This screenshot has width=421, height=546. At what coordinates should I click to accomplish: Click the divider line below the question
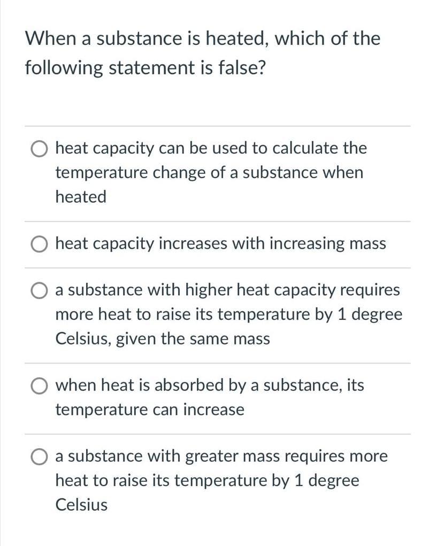(x=214, y=127)
